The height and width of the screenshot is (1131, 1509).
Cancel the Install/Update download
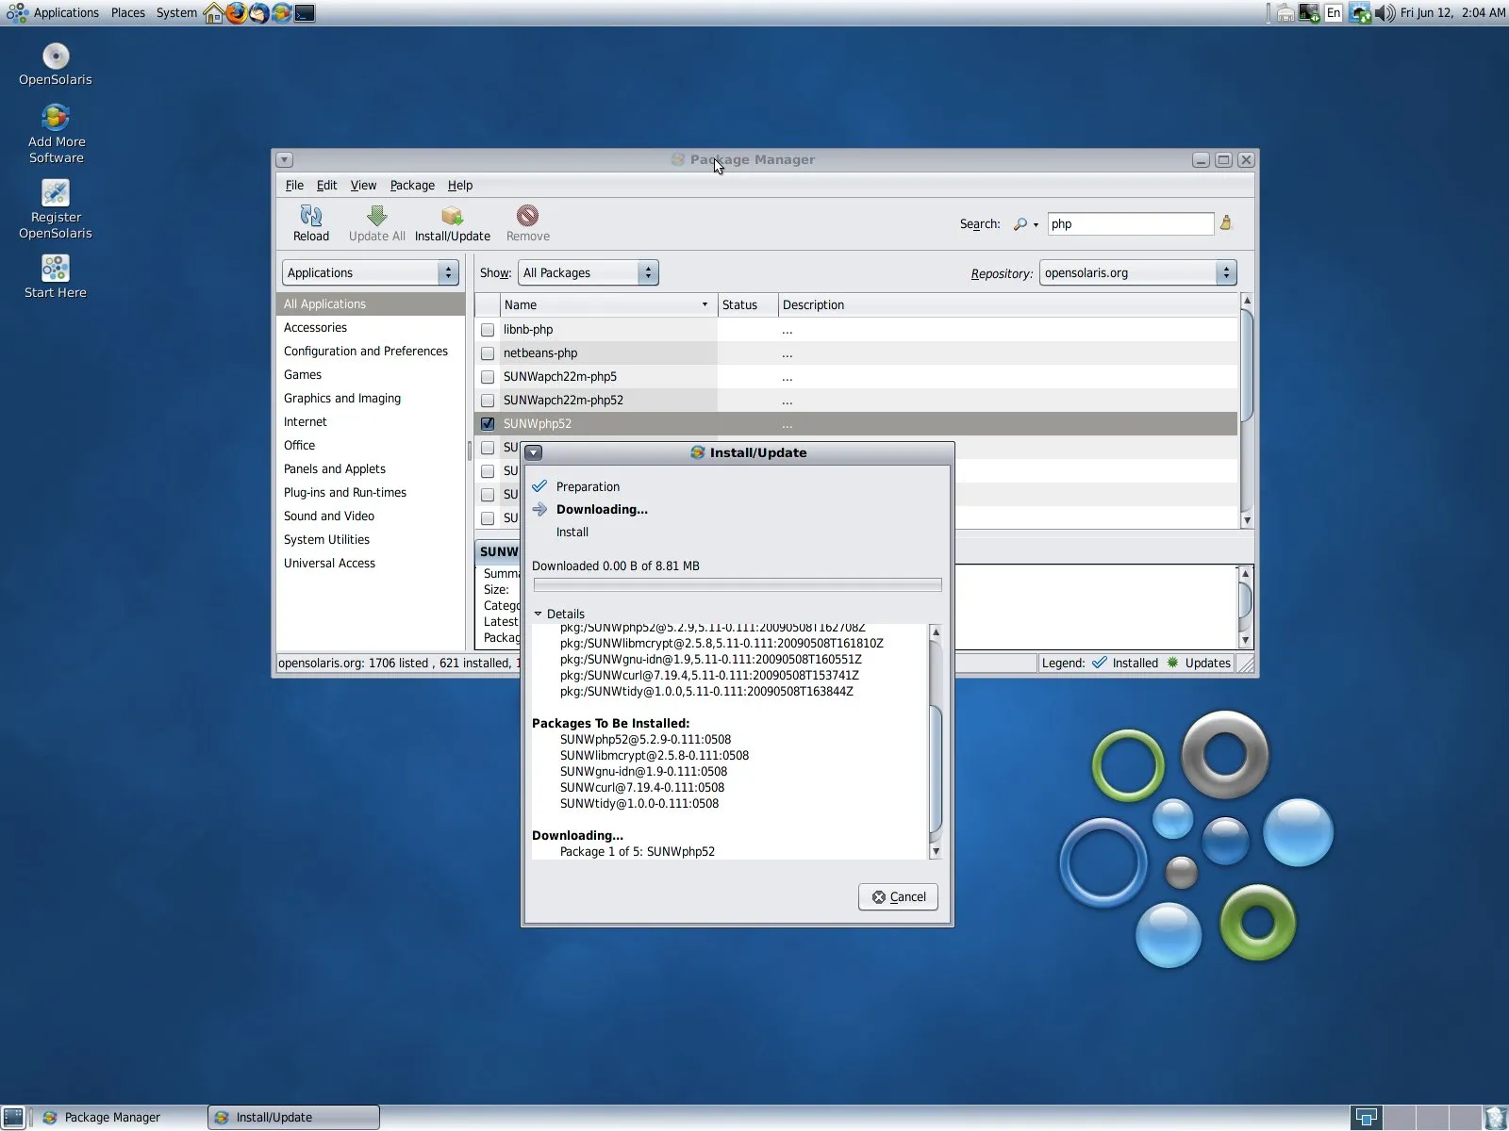coord(898,897)
